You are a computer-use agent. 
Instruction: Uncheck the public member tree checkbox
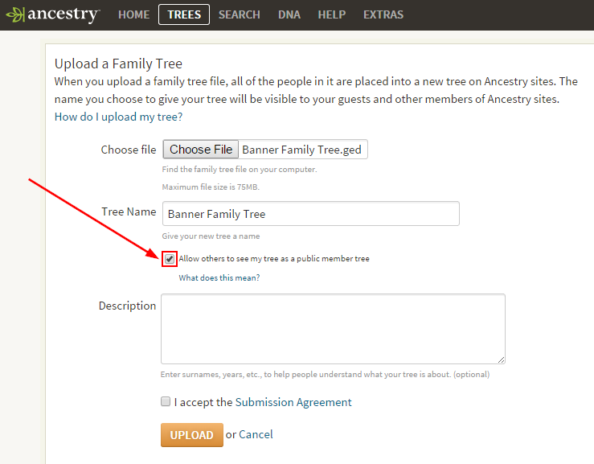[170, 259]
